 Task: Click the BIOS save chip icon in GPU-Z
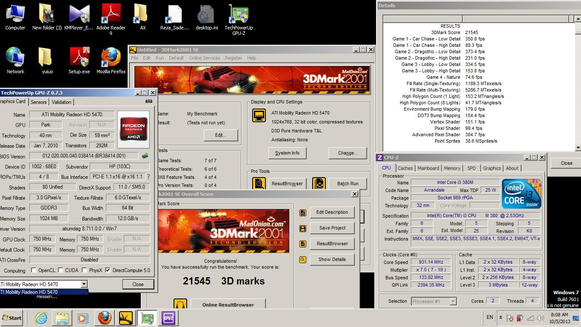[145, 156]
